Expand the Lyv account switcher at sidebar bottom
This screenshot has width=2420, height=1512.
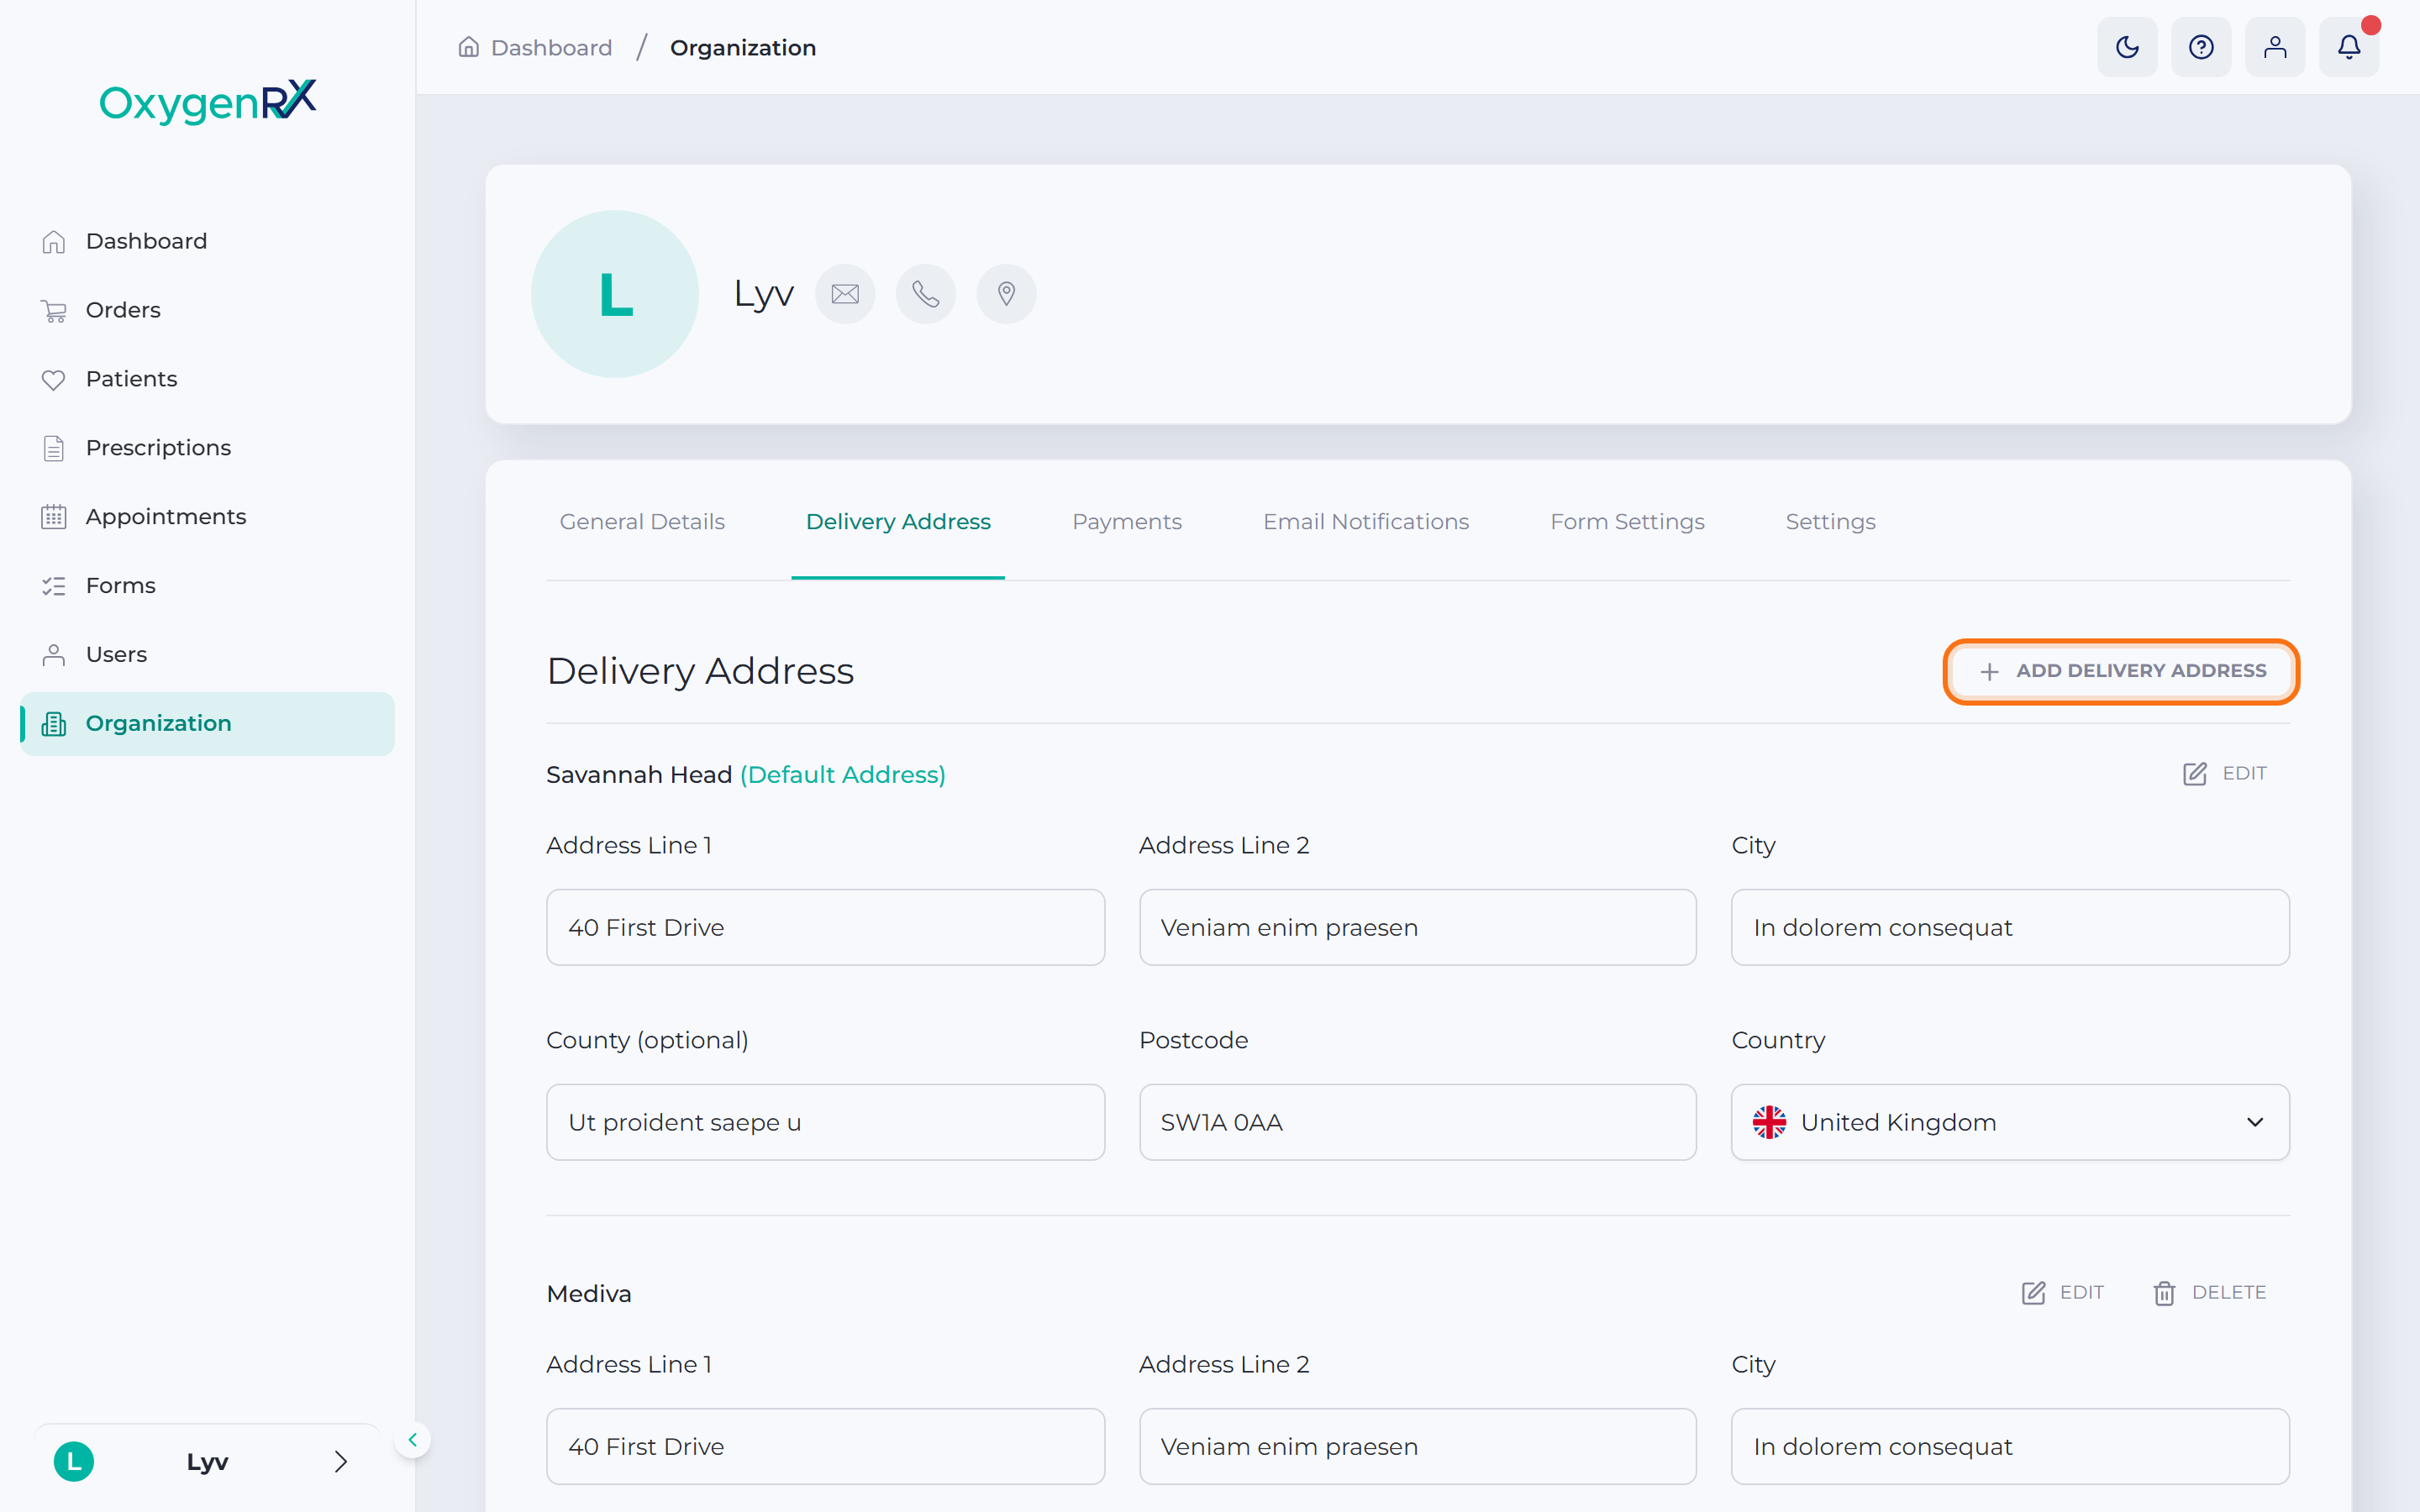pos(207,1462)
